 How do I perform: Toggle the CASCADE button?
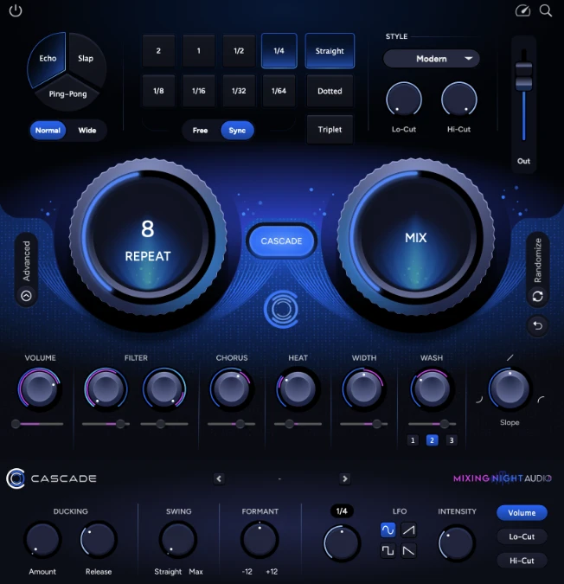click(281, 241)
